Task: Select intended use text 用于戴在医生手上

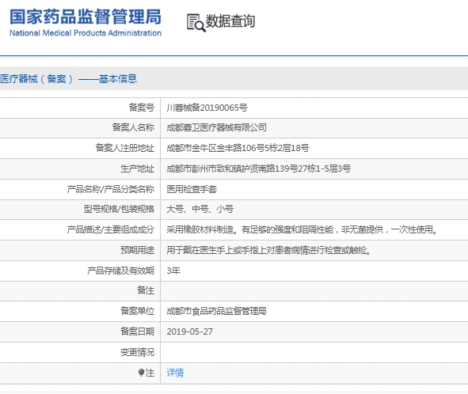Action: coord(268,250)
